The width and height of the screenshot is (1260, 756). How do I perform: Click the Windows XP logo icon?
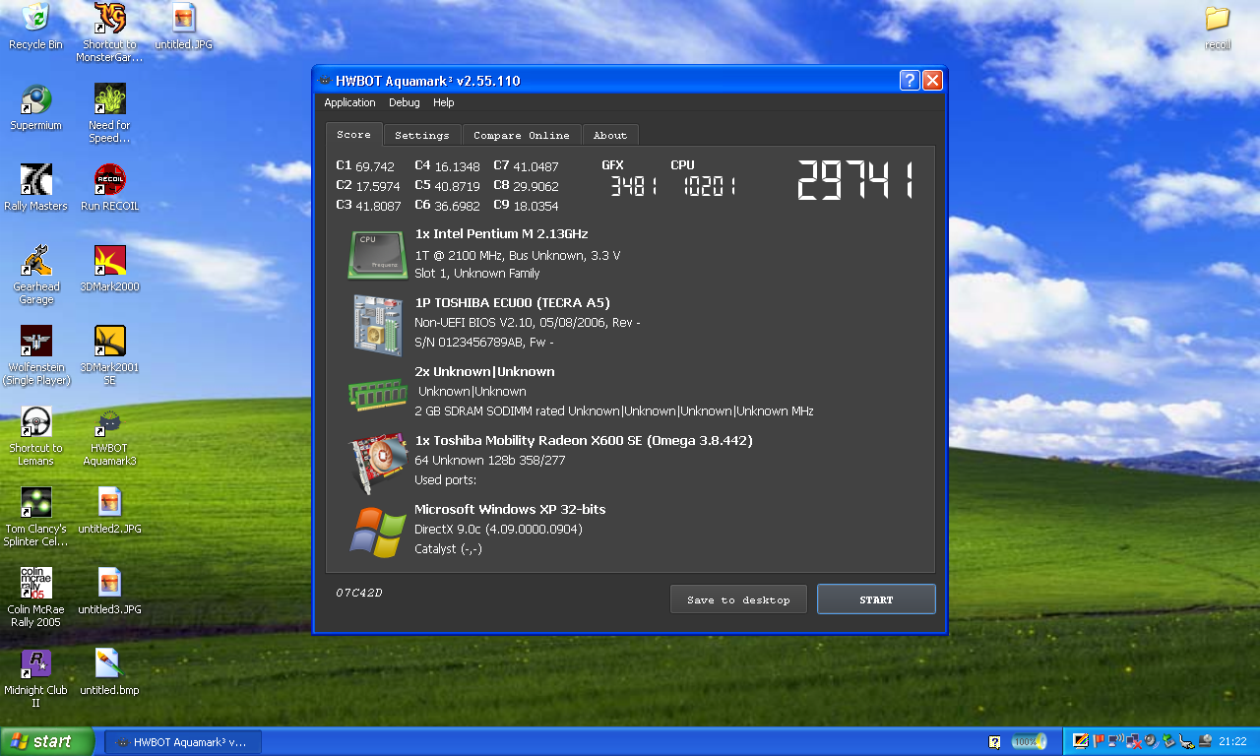tap(378, 532)
